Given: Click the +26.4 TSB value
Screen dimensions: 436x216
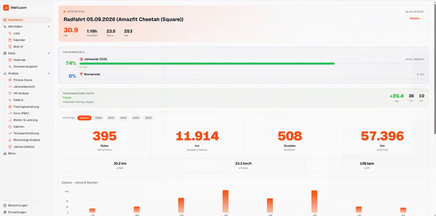Looking at the screenshot, I should coord(396,96).
